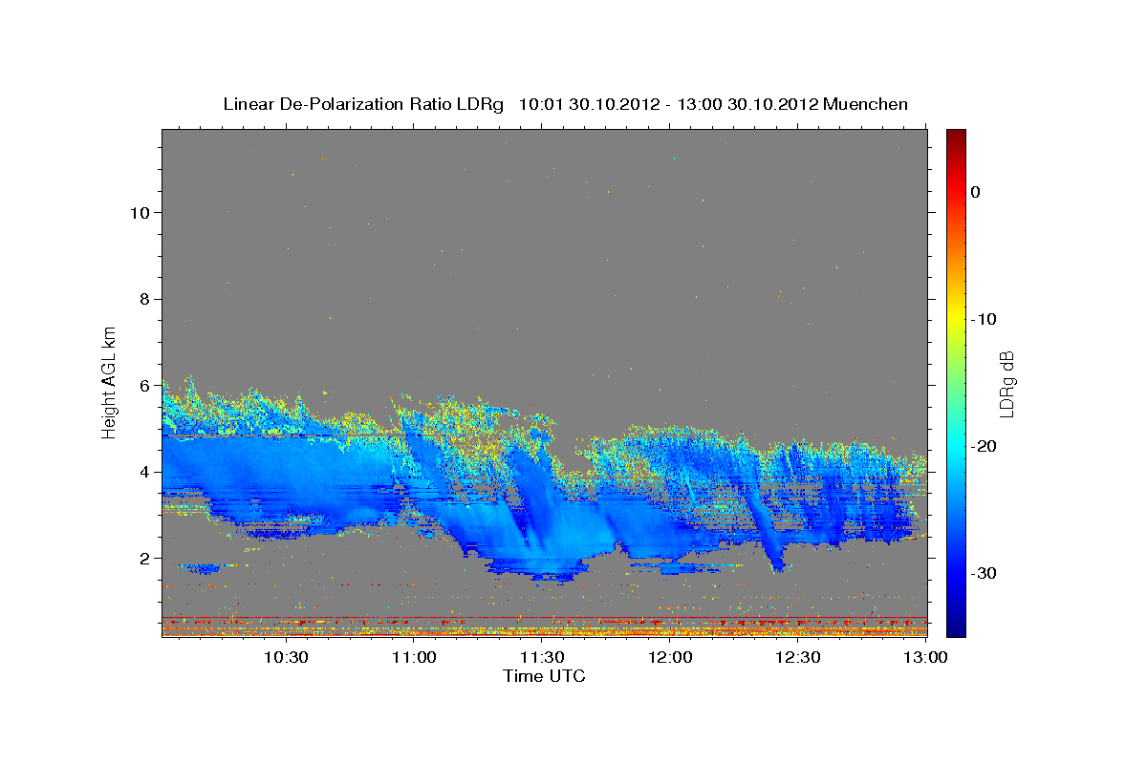Screen dimensions: 1147x764
Task: Click the 'LDRg dB' colorbar label
Action: coord(1006,384)
